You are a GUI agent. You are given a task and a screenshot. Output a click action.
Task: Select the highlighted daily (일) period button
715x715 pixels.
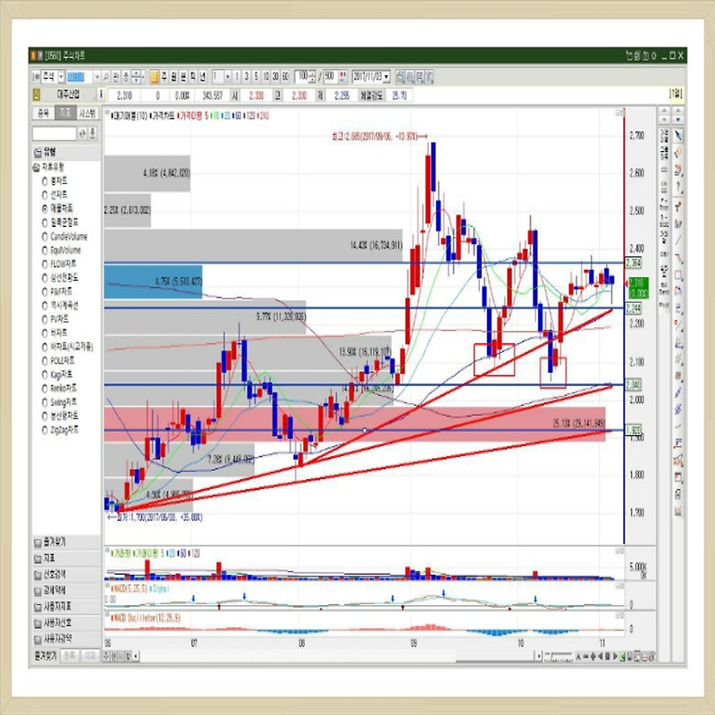pos(155,77)
